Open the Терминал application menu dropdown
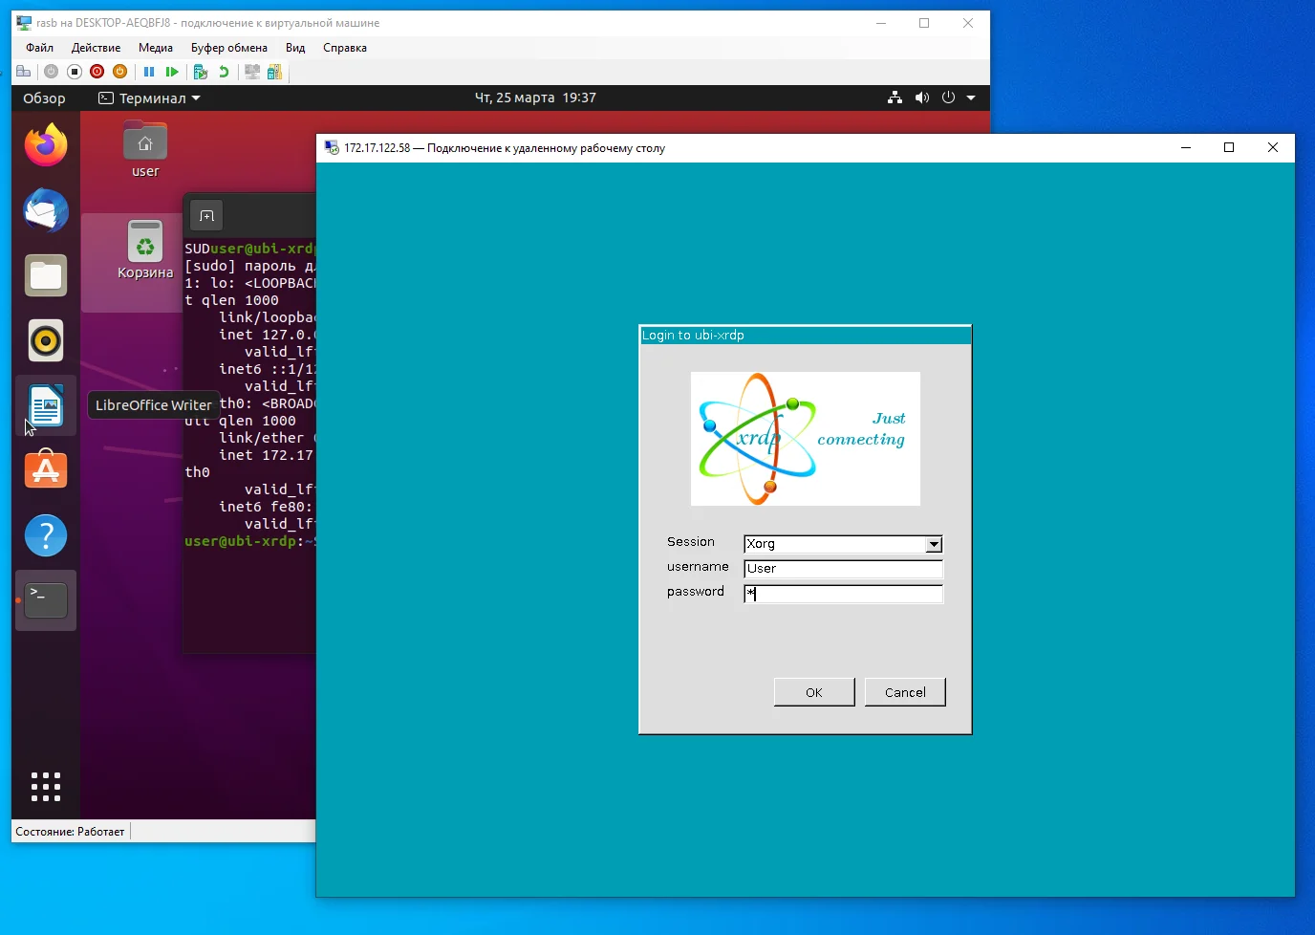 (149, 98)
